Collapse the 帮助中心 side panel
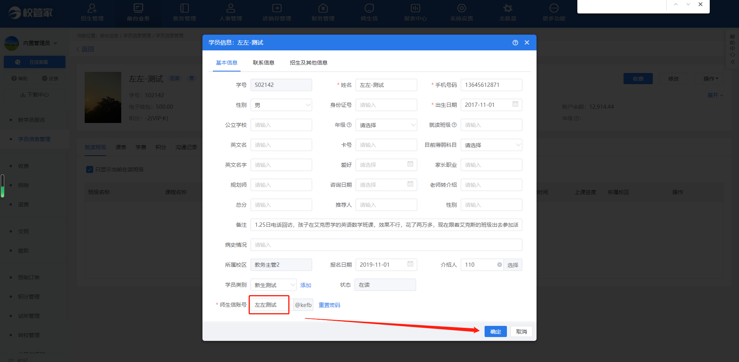 click(732, 62)
